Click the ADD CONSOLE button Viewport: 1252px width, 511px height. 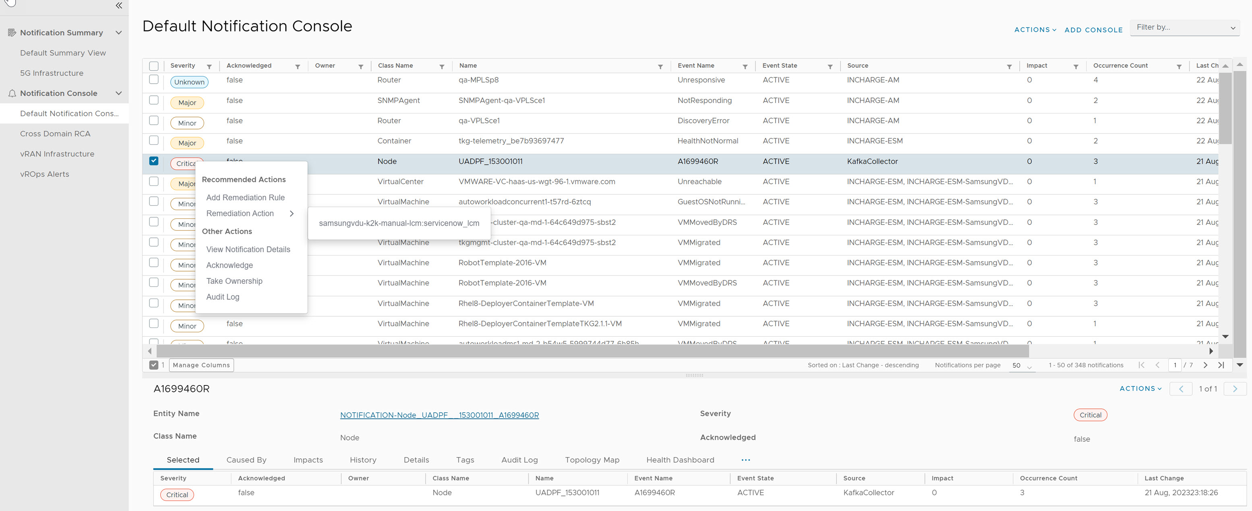click(x=1094, y=30)
